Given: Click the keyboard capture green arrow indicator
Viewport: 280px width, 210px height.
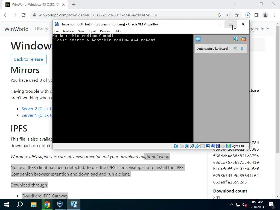Looking at the screenshot, I should pos(228,146).
